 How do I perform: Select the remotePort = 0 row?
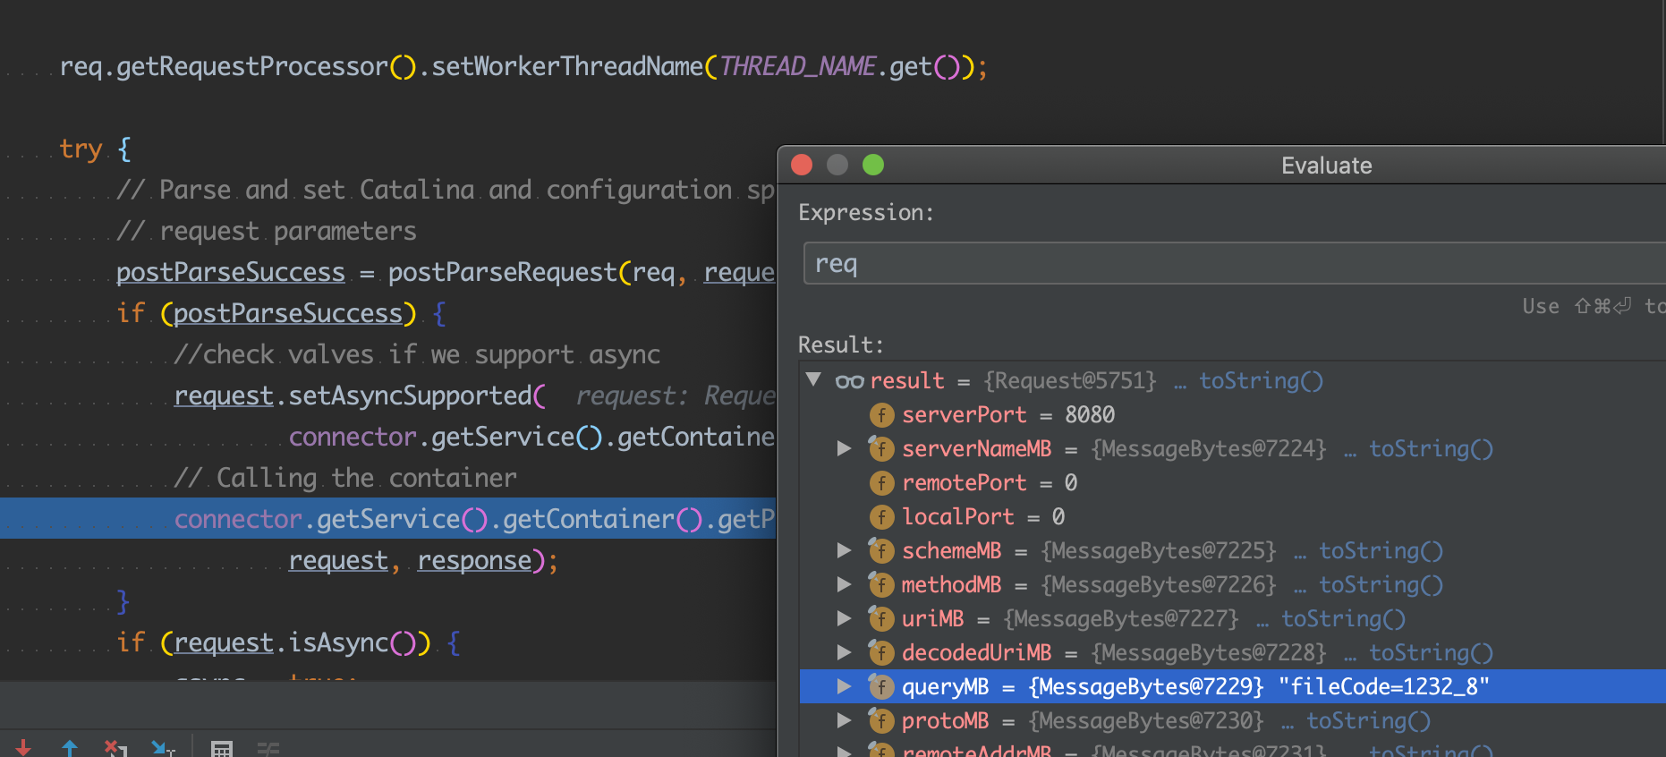pyautogui.click(x=1232, y=483)
